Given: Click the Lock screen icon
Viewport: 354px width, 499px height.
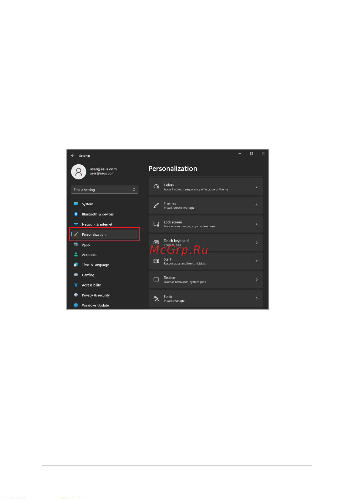Looking at the screenshot, I should pyautogui.click(x=156, y=224).
